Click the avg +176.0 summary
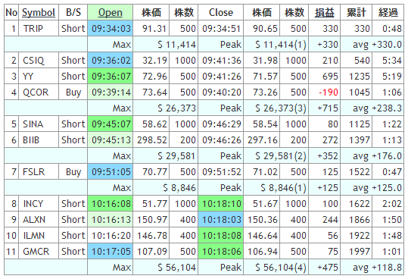 click(x=377, y=155)
